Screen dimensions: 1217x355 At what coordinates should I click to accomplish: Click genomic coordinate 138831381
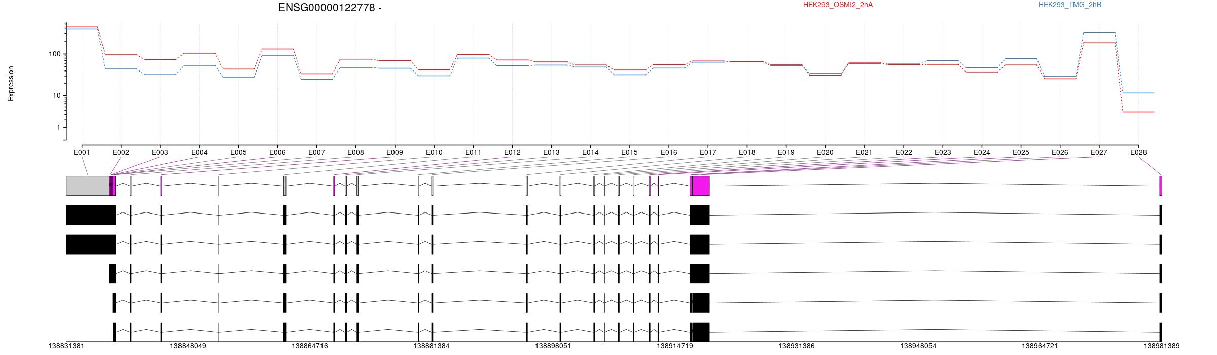[66, 346]
